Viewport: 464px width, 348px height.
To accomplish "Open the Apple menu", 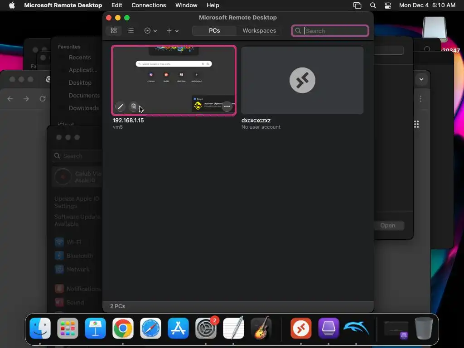I will [12, 5].
